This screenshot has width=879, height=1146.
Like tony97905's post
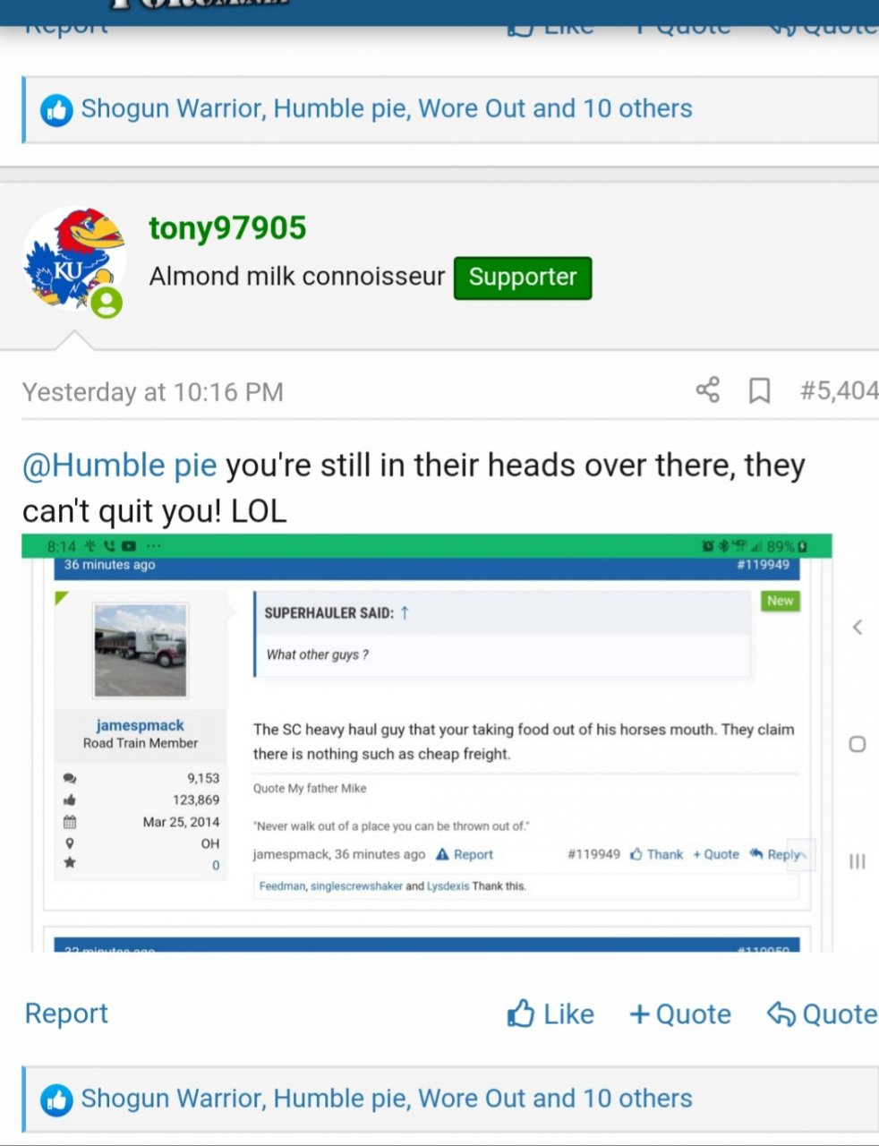coord(550,1013)
